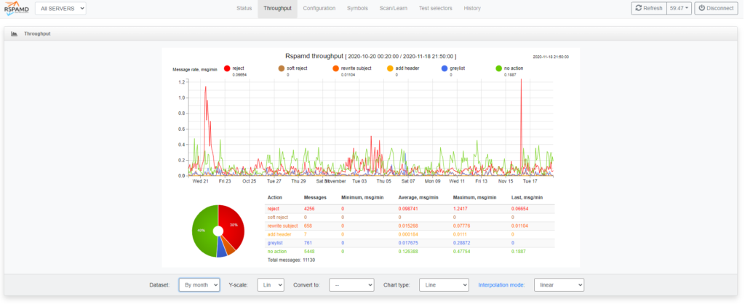This screenshot has height=307, width=745.
Task: Select the Throughput tab
Action: [277, 9]
